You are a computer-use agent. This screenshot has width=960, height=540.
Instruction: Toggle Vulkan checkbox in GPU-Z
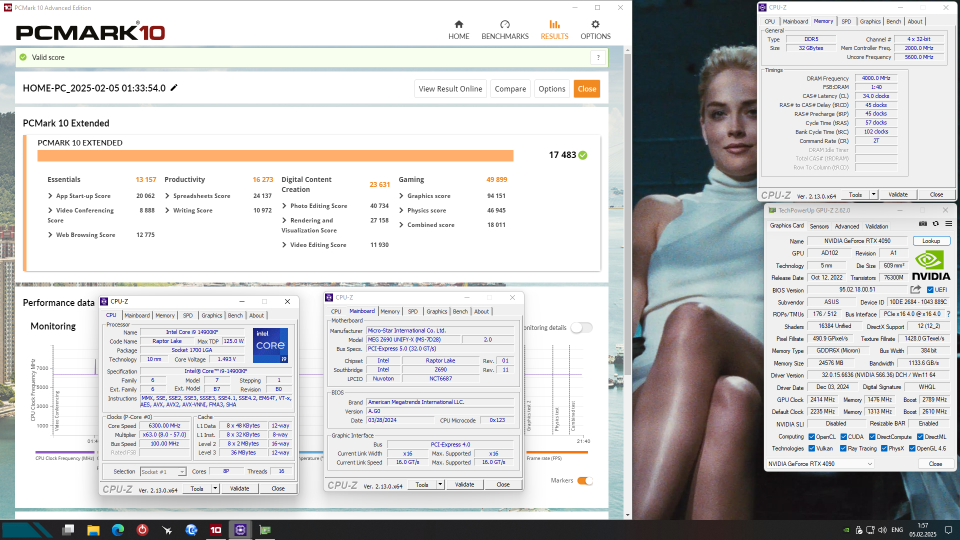(x=812, y=448)
